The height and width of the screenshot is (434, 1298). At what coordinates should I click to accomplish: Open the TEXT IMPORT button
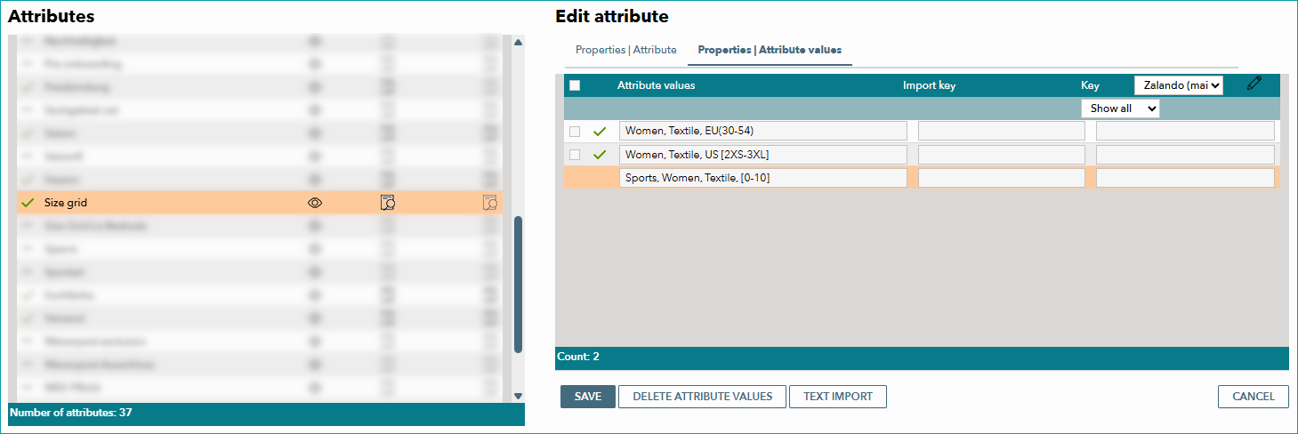tap(838, 397)
